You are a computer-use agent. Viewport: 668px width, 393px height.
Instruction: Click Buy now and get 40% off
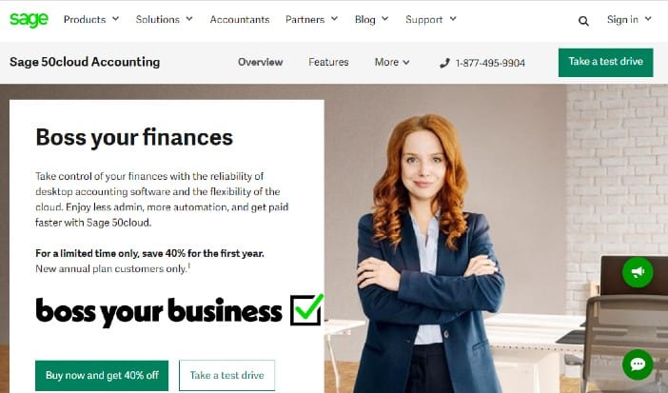tap(102, 375)
